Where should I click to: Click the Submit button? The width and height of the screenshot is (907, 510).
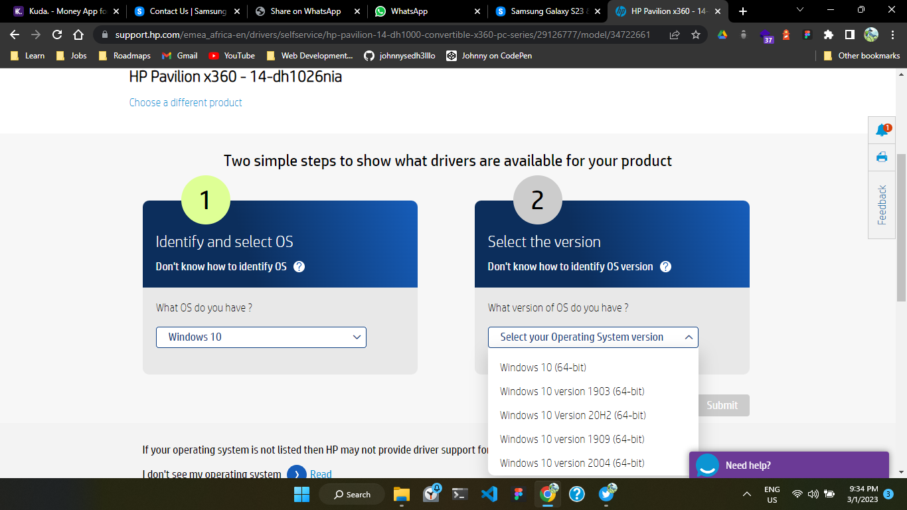(722, 406)
